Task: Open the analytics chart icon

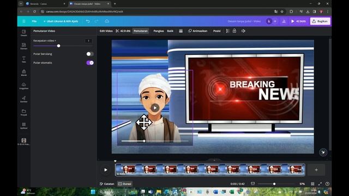Action: click(284, 21)
